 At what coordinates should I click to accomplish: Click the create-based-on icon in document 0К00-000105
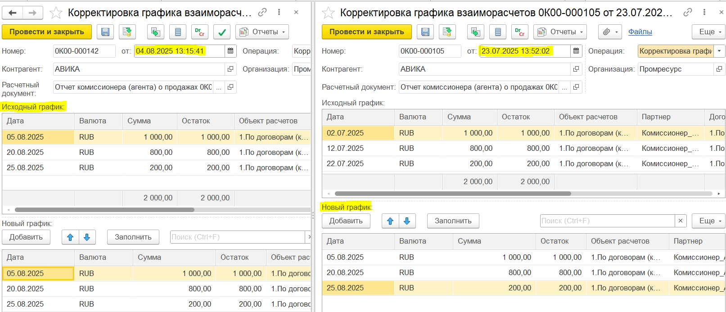pos(475,32)
